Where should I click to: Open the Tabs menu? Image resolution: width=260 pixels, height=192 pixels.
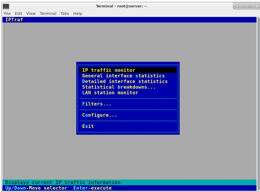coord(65,14)
